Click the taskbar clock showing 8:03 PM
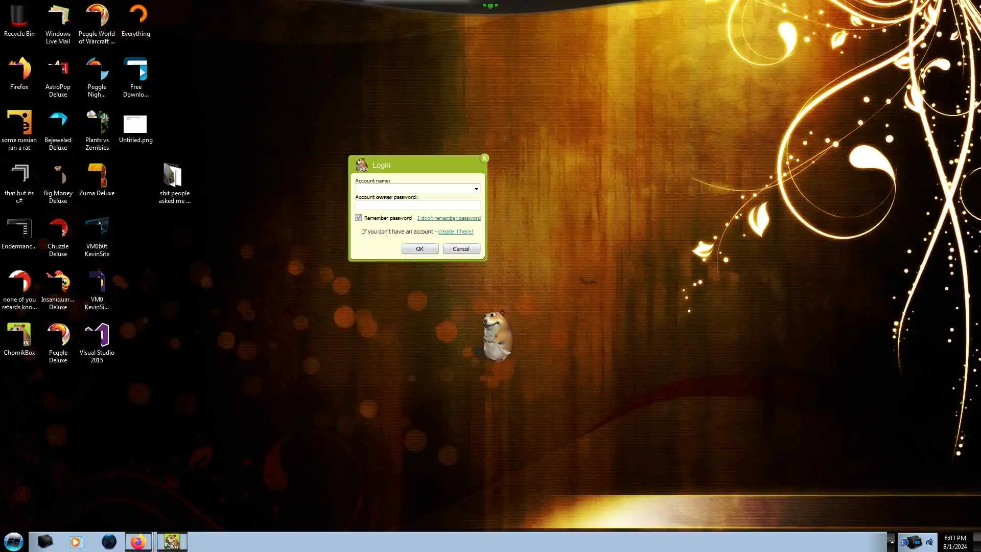 point(954,542)
